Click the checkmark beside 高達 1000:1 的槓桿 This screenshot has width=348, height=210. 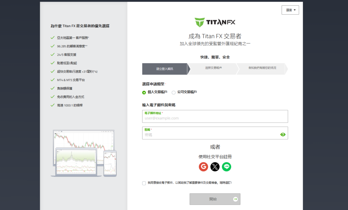coord(53,105)
